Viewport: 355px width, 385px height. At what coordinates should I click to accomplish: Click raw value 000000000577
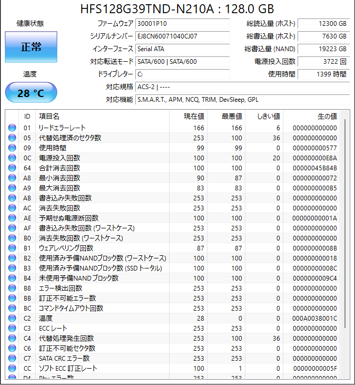(x=315, y=148)
